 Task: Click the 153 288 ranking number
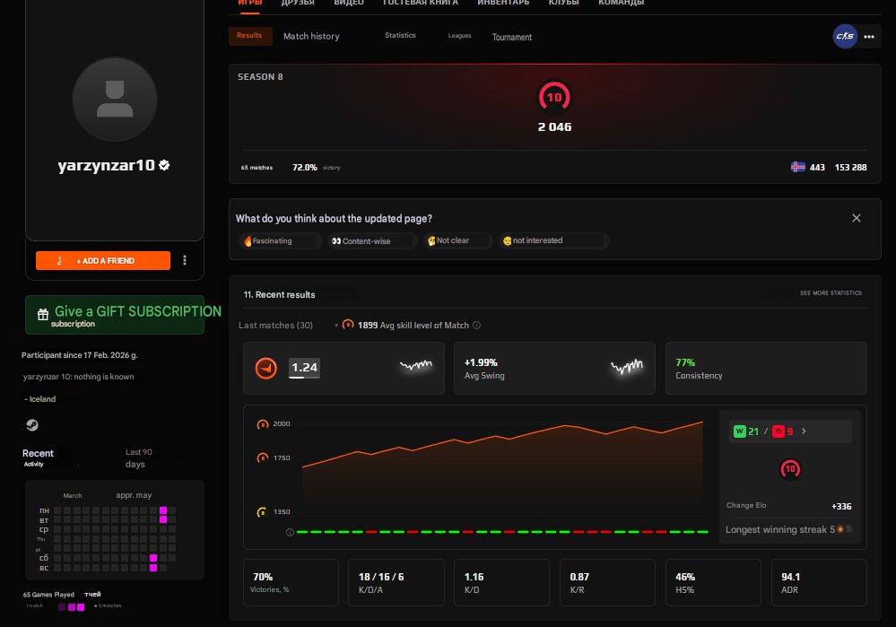(x=850, y=168)
